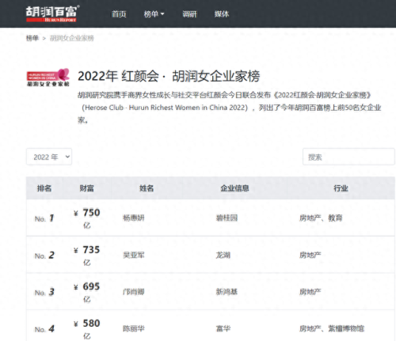Go to 首页 in the navigation bar
Viewport: 396px width, 341px height.
point(119,14)
